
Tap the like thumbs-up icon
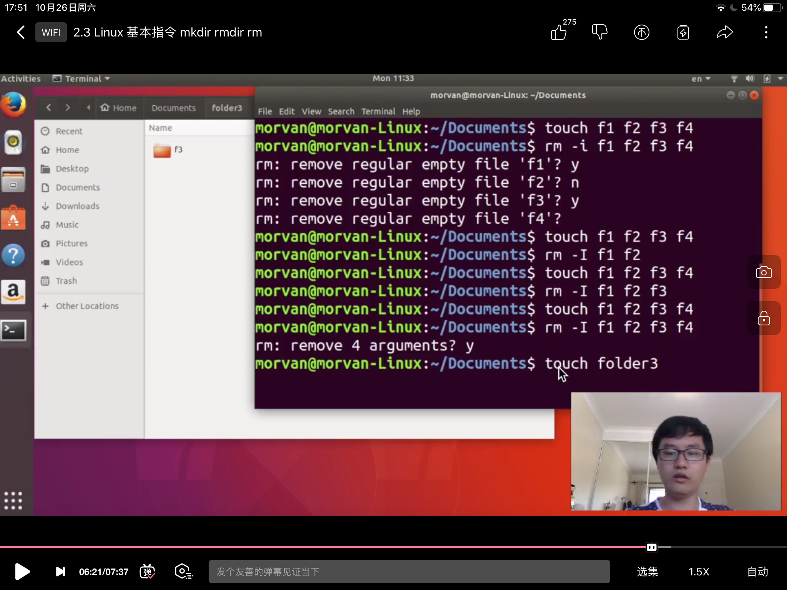click(x=559, y=33)
